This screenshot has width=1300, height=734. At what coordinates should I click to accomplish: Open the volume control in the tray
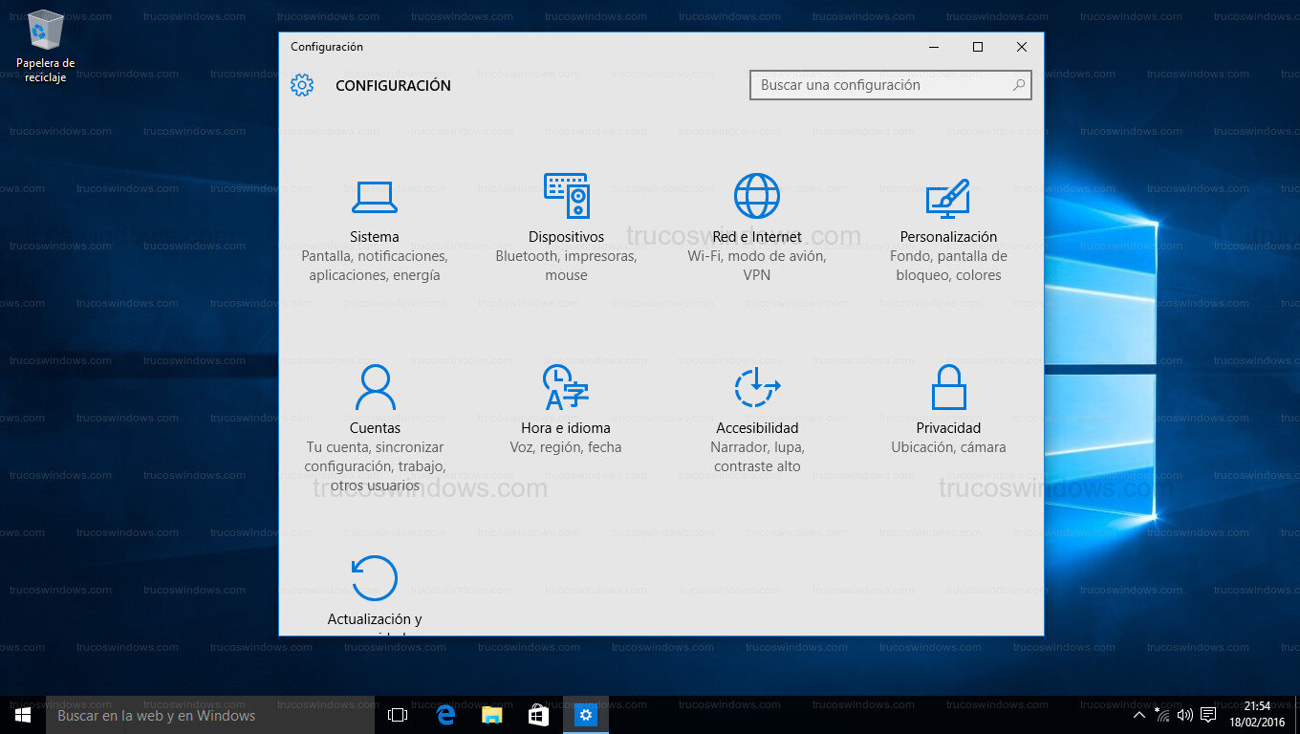1185,714
